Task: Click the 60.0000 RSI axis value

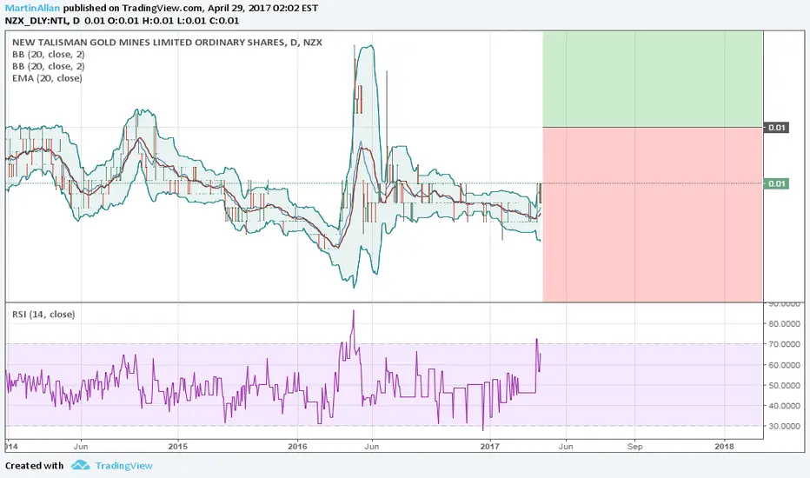Action: pos(785,365)
